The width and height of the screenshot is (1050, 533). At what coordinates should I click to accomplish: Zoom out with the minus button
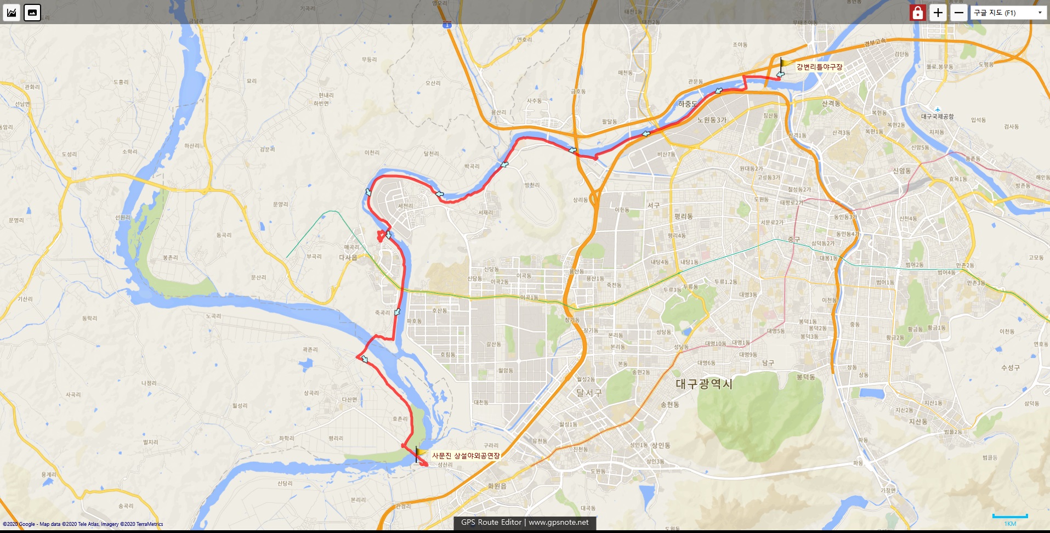pyautogui.click(x=958, y=13)
